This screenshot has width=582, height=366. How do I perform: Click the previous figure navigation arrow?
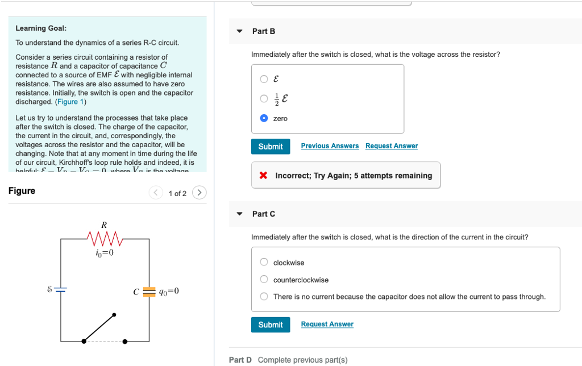tap(156, 193)
